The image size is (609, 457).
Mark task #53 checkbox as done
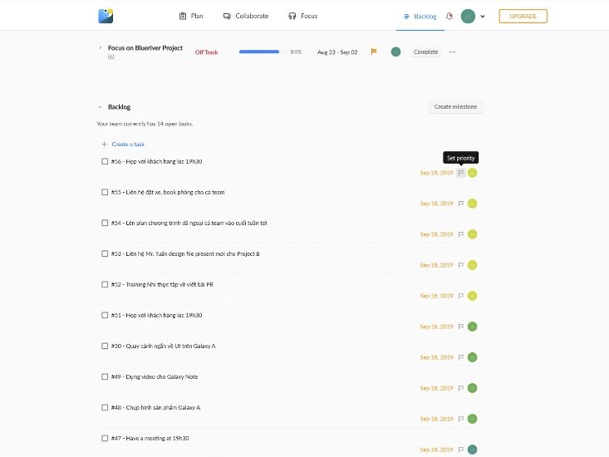click(105, 253)
